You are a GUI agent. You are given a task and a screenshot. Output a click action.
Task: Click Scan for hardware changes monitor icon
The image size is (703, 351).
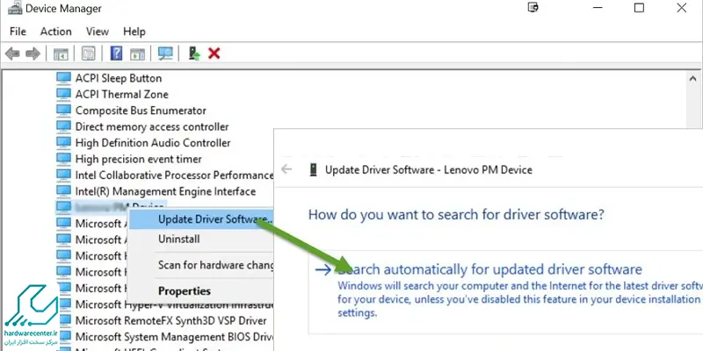[x=165, y=54]
